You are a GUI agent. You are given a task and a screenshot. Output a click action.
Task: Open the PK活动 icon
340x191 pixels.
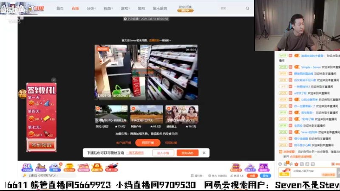pyautogui.click(x=27, y=167)
